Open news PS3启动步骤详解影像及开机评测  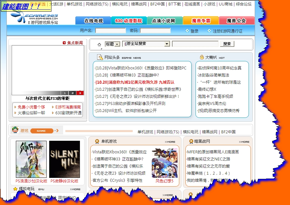pyautogui.click(x=130, y=104)
